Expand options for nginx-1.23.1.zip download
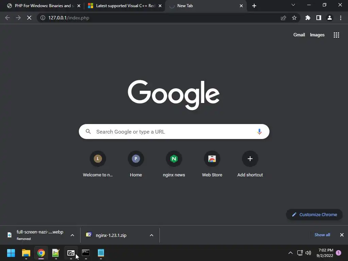Screen dimensions: 348x261 [x=152, y=235]
